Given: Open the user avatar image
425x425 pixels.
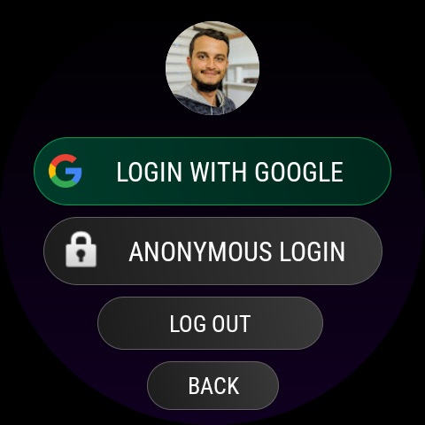Looking at the screenshot, I should click(212, 68).
